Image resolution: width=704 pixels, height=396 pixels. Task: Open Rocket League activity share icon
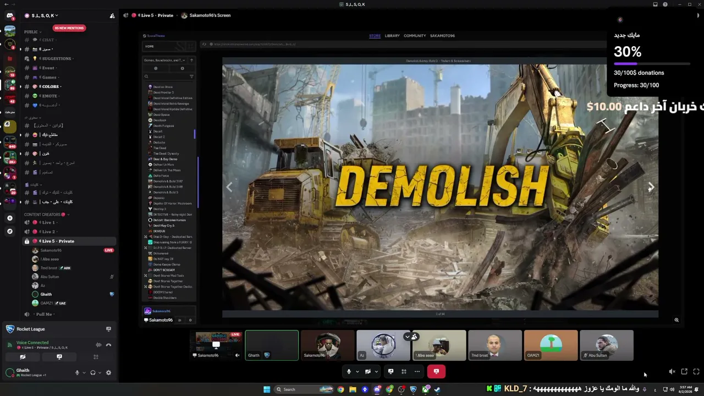point(108,329)
